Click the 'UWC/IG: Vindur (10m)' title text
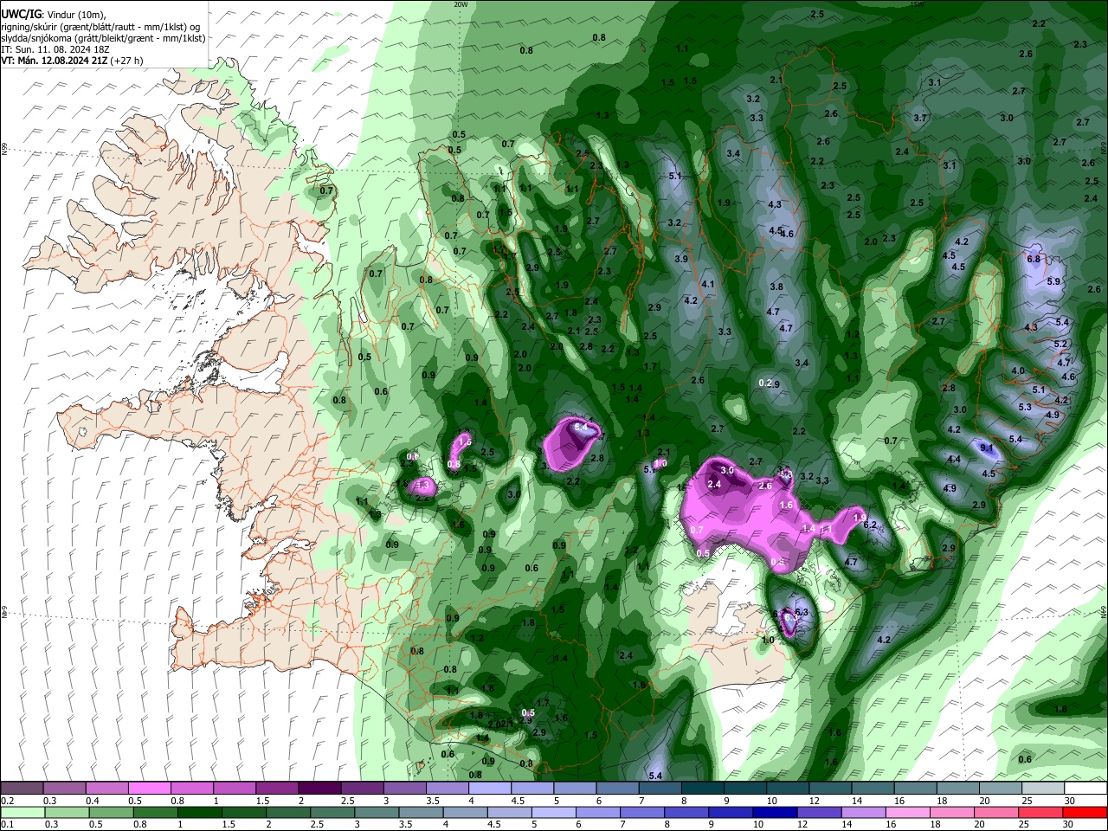This screenshot has width=1108, height=831. 54,14
